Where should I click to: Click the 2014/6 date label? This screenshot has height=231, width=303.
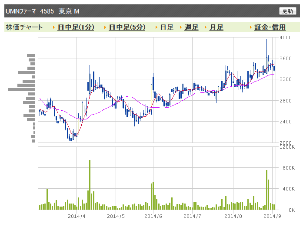(x=153, y=216)
